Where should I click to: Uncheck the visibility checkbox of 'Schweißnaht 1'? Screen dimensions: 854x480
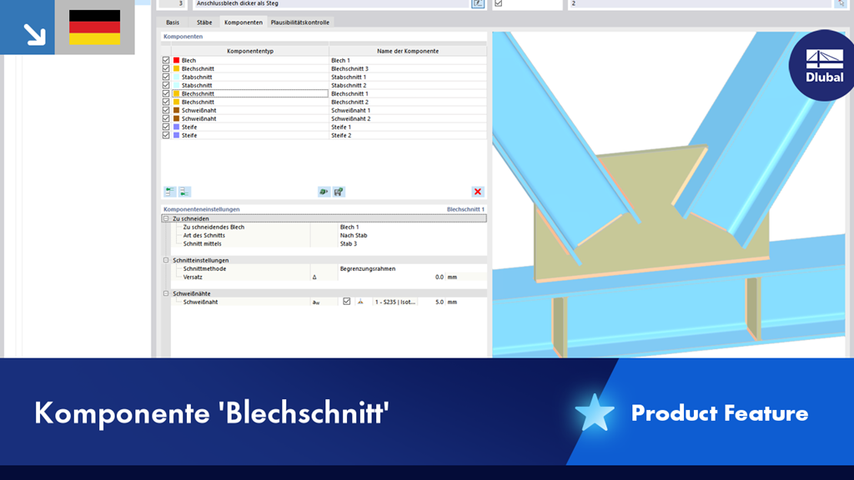click(165, 110)
